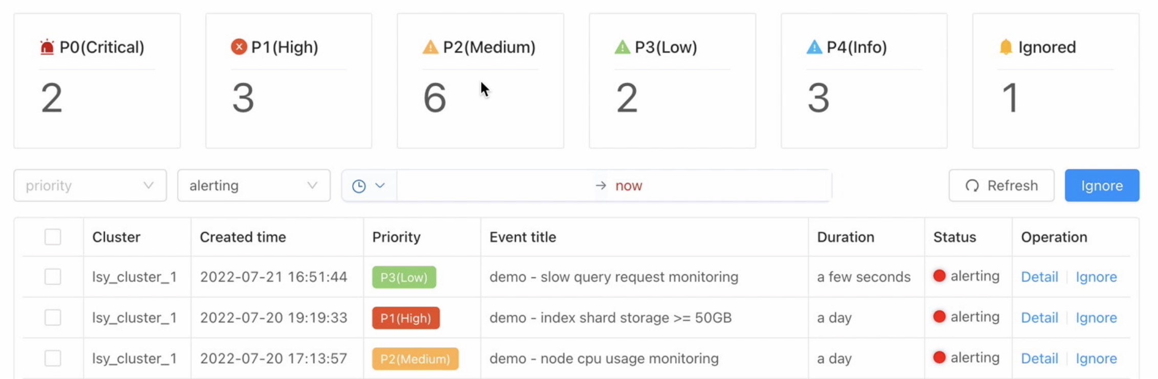Click red status dot in node cpu row
Screen dimensions: 1158x379
click(939, 358)
